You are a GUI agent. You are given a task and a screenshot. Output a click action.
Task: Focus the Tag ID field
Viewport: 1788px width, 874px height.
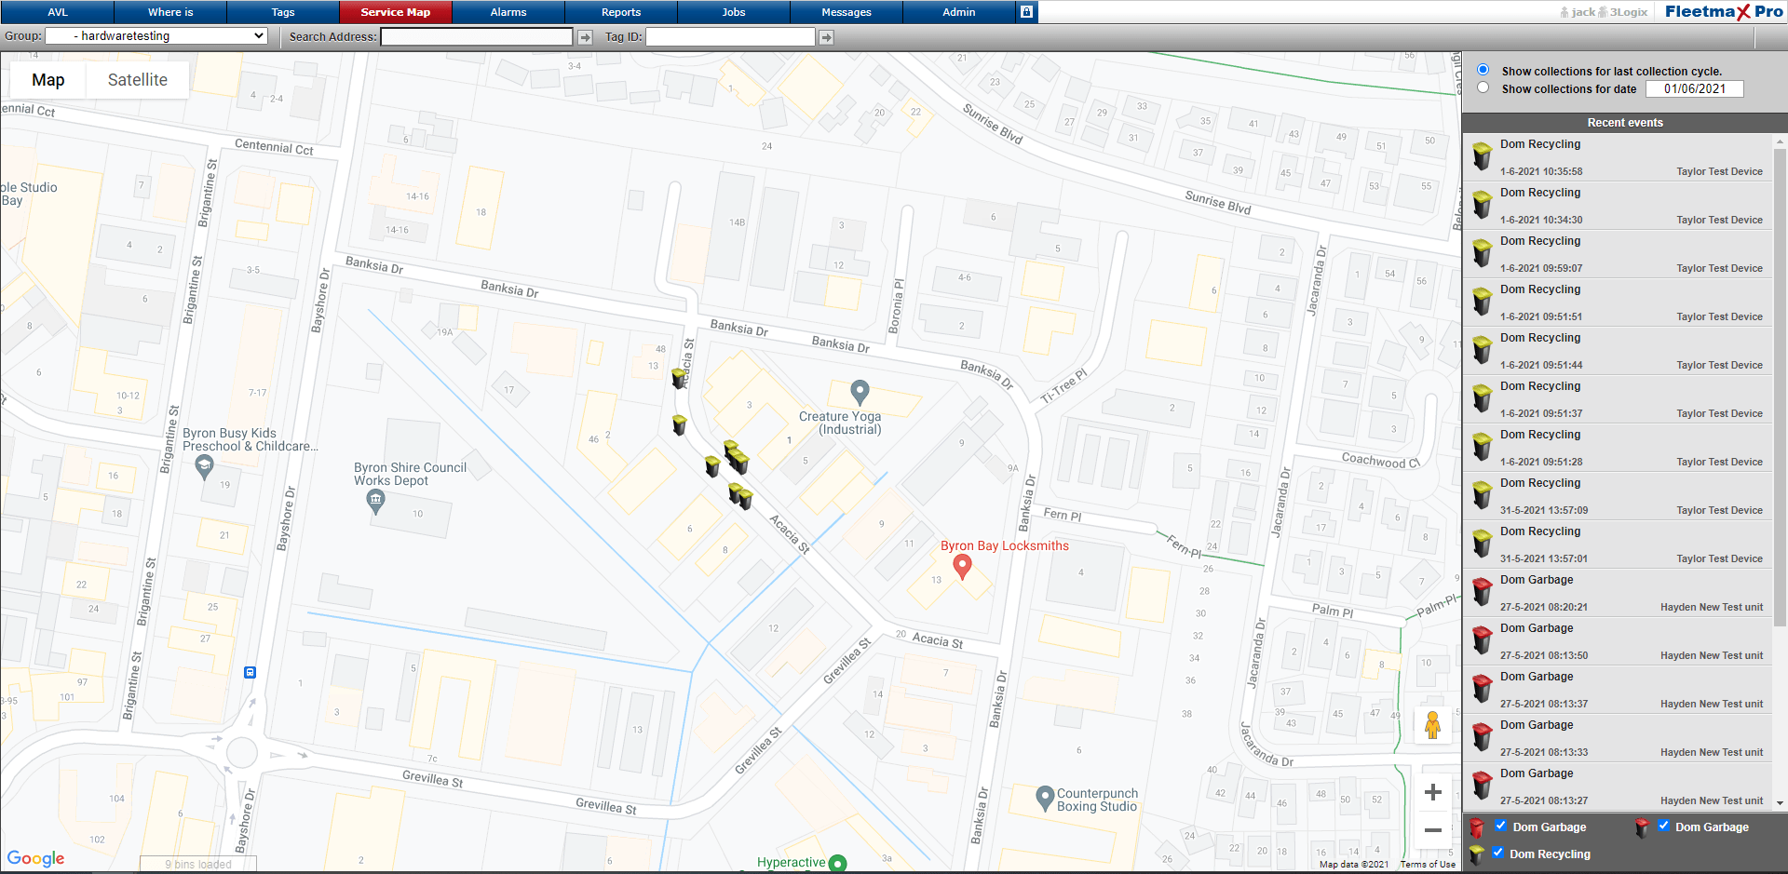[x=730, y=36]
